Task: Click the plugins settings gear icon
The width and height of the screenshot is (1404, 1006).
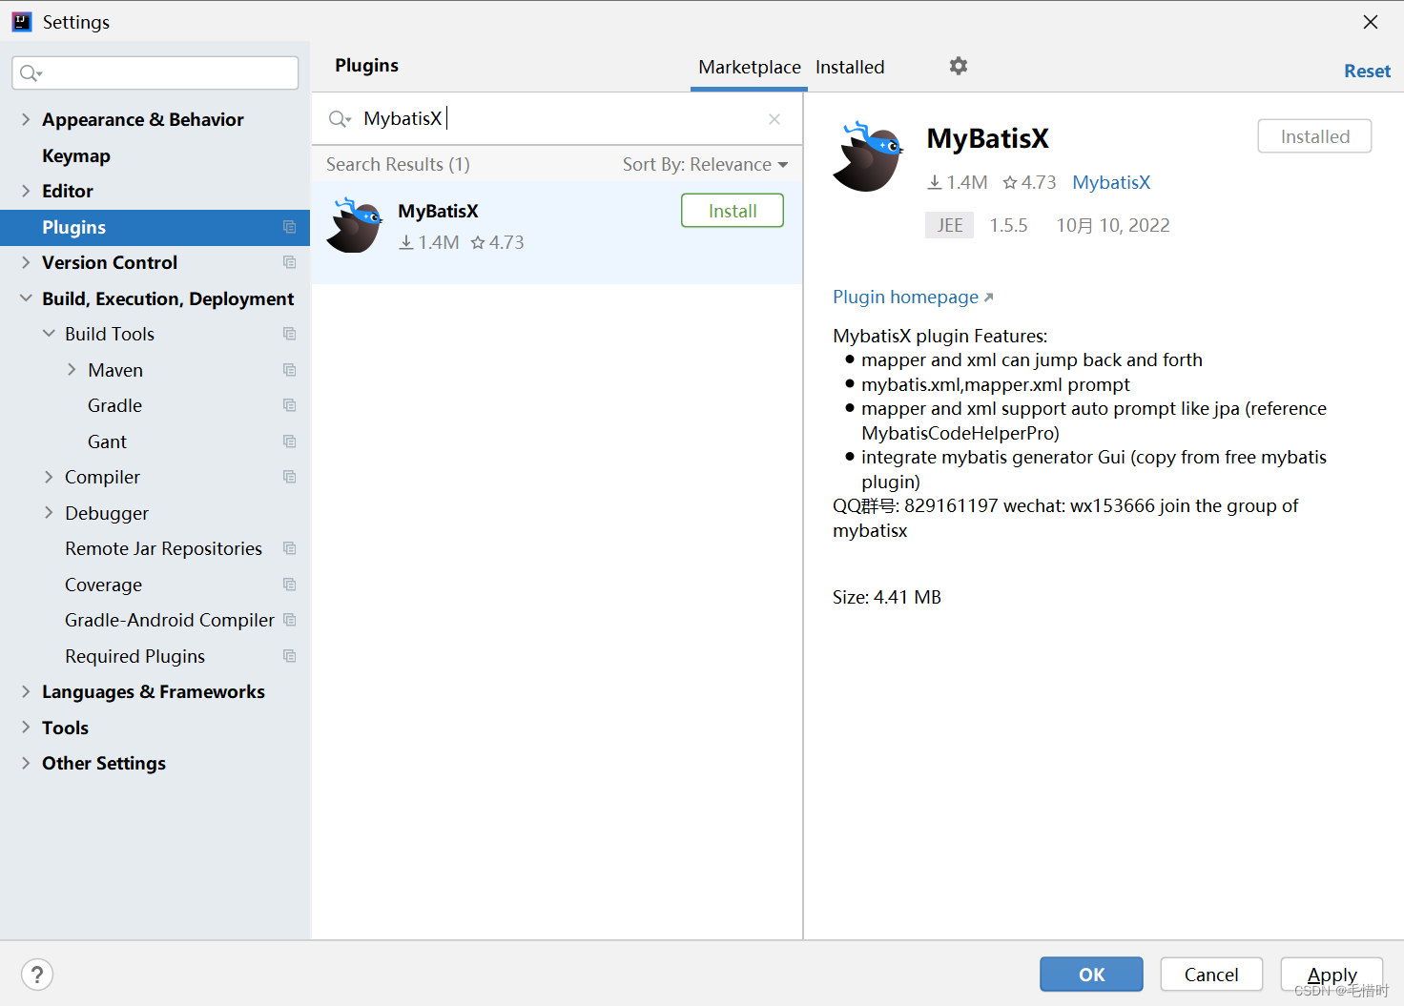Action: coord(959,66)
